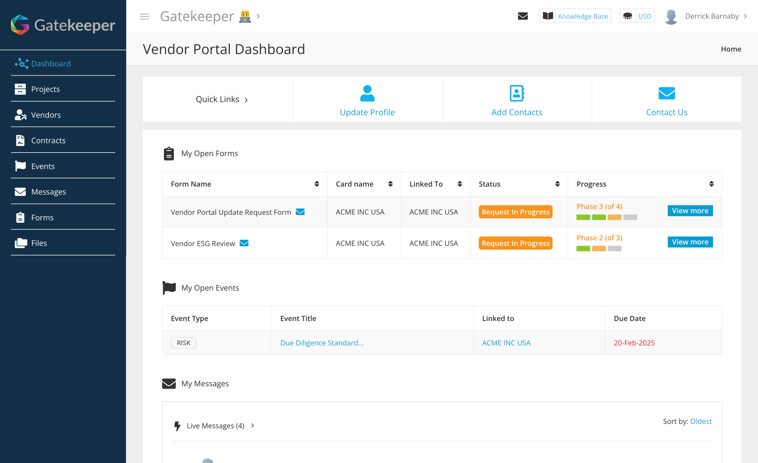
Task: Open message icon beside Vendor ESG Review
Action: 244,243
